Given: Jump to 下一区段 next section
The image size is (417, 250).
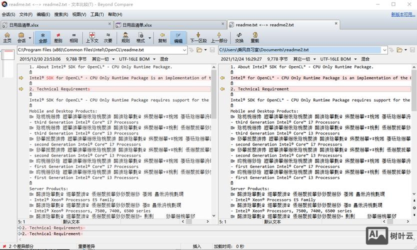Looking at the screenshot, I should point(198,37).
